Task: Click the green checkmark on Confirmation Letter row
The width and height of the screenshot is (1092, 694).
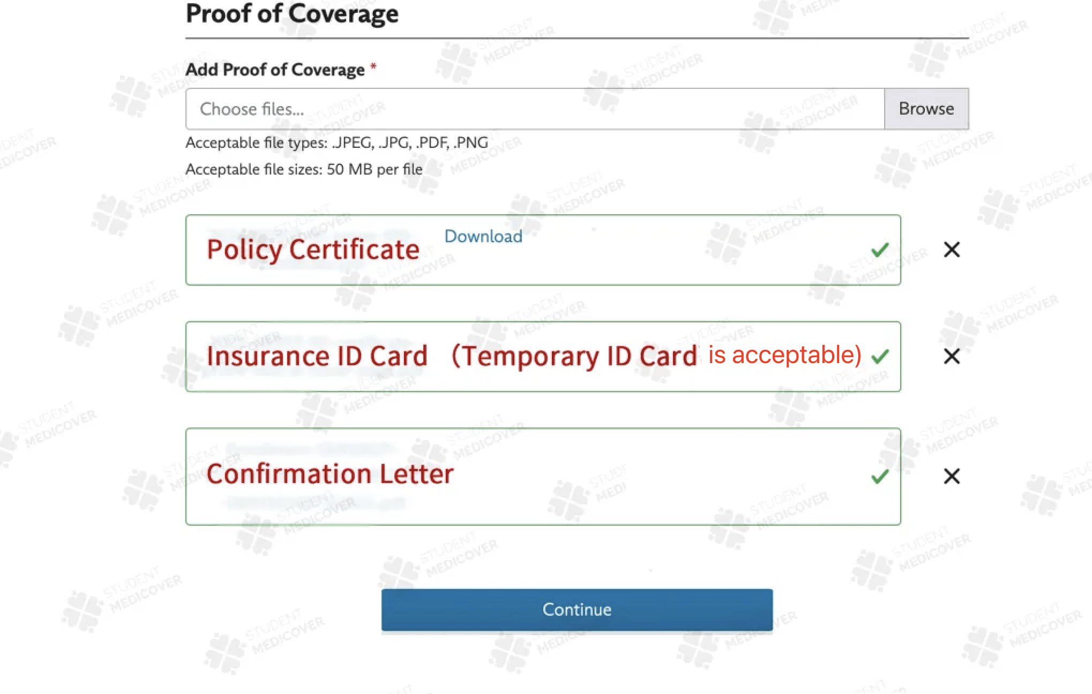Action: (x=880, y=476)
